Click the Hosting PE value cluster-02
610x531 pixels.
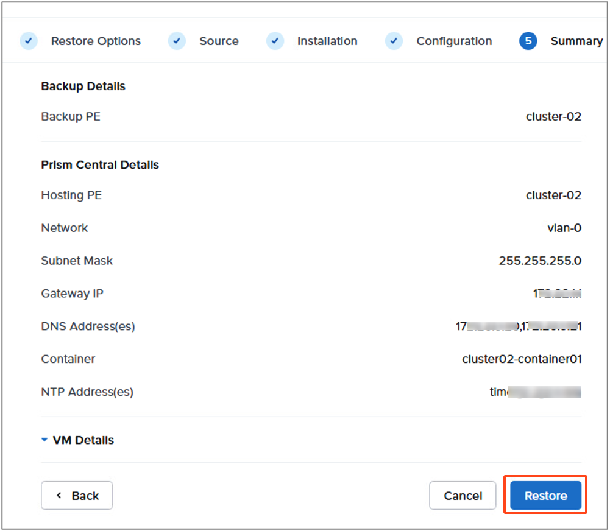coord(553,195)
